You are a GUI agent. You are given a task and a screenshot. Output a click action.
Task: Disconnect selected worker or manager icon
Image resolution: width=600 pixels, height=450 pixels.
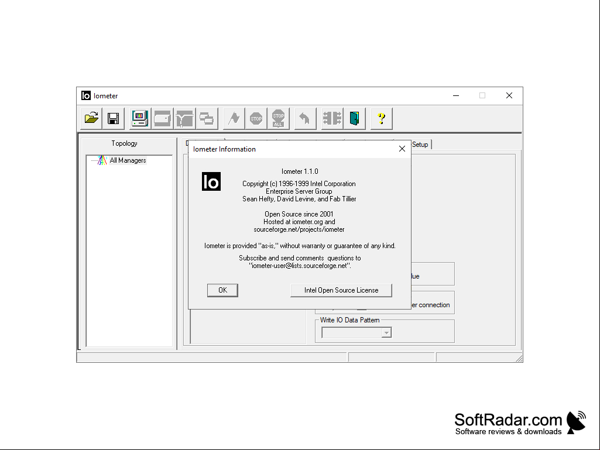pyautogui.click(x=332, y=118)
